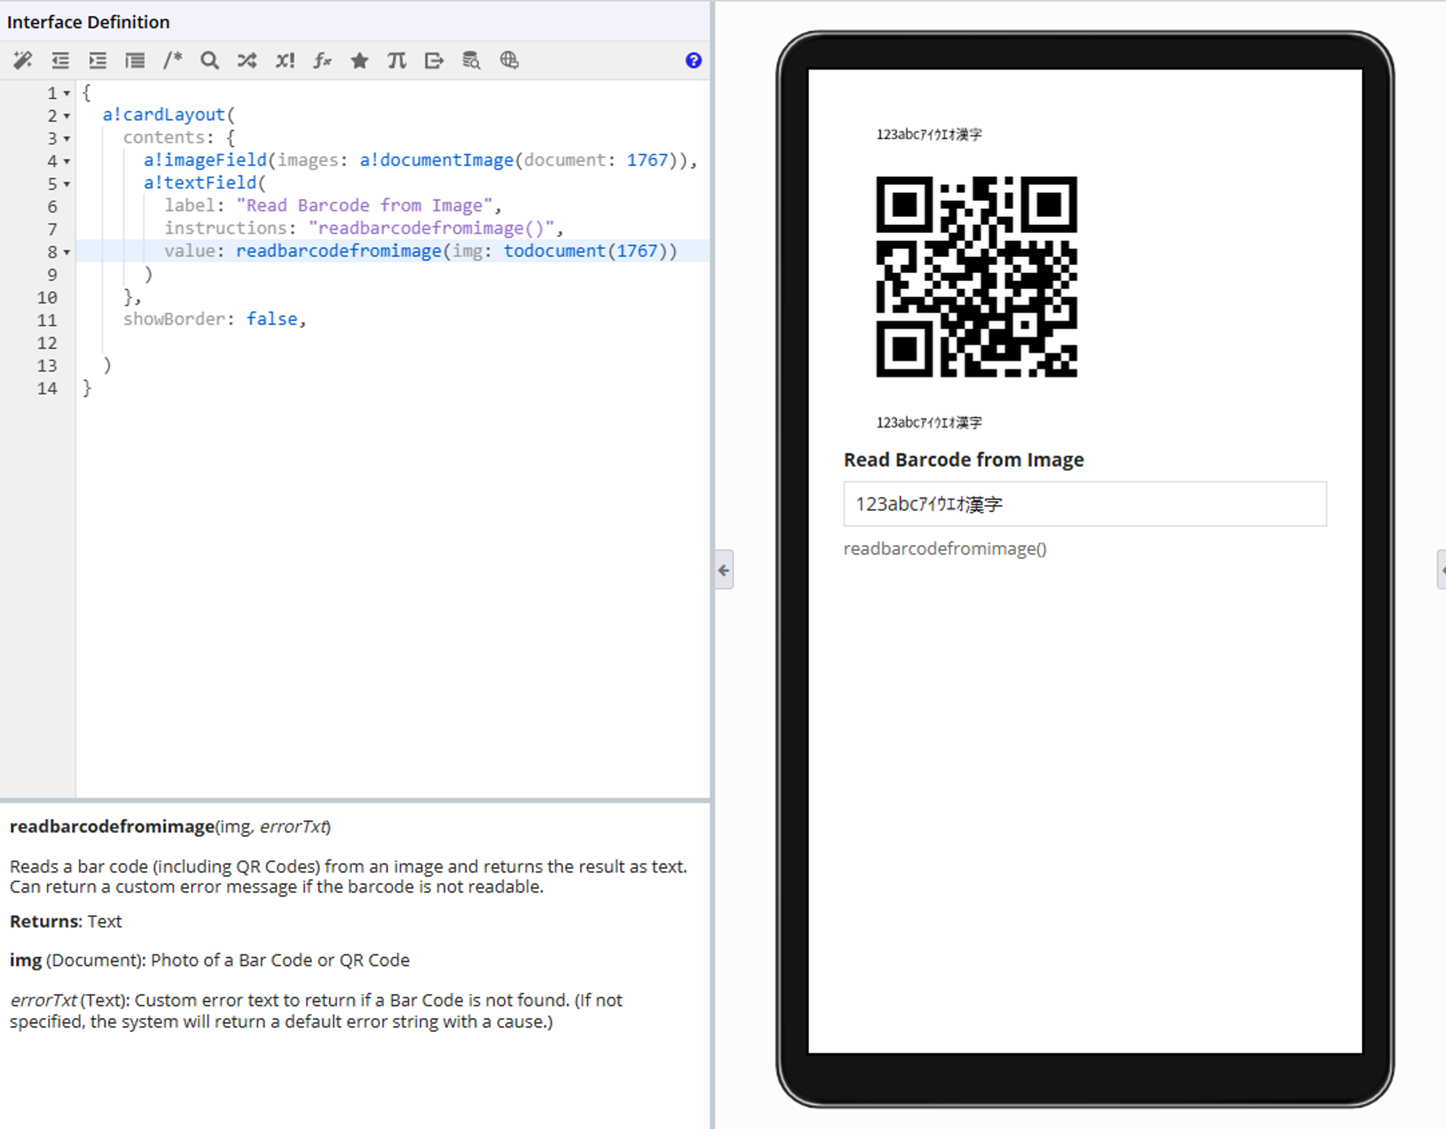
Task: Click the QR code image in preview
Action: tap(976, 277)
